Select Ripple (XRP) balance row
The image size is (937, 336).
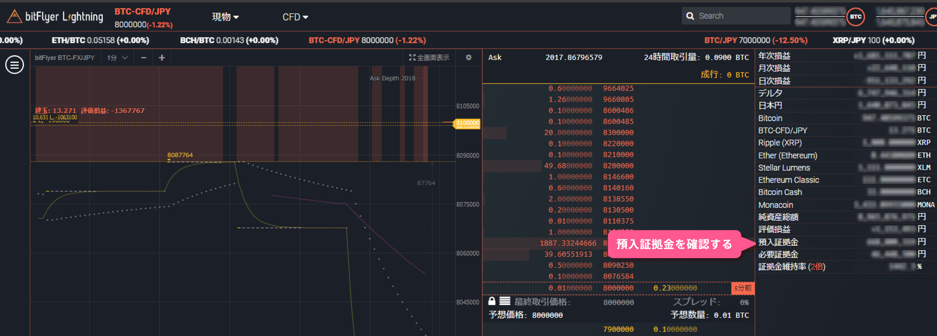[846, 142]
